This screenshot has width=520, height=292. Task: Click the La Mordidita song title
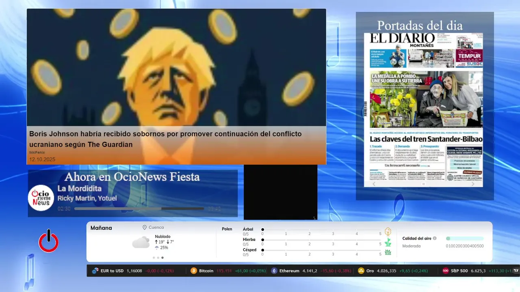(x=80, y=189)
